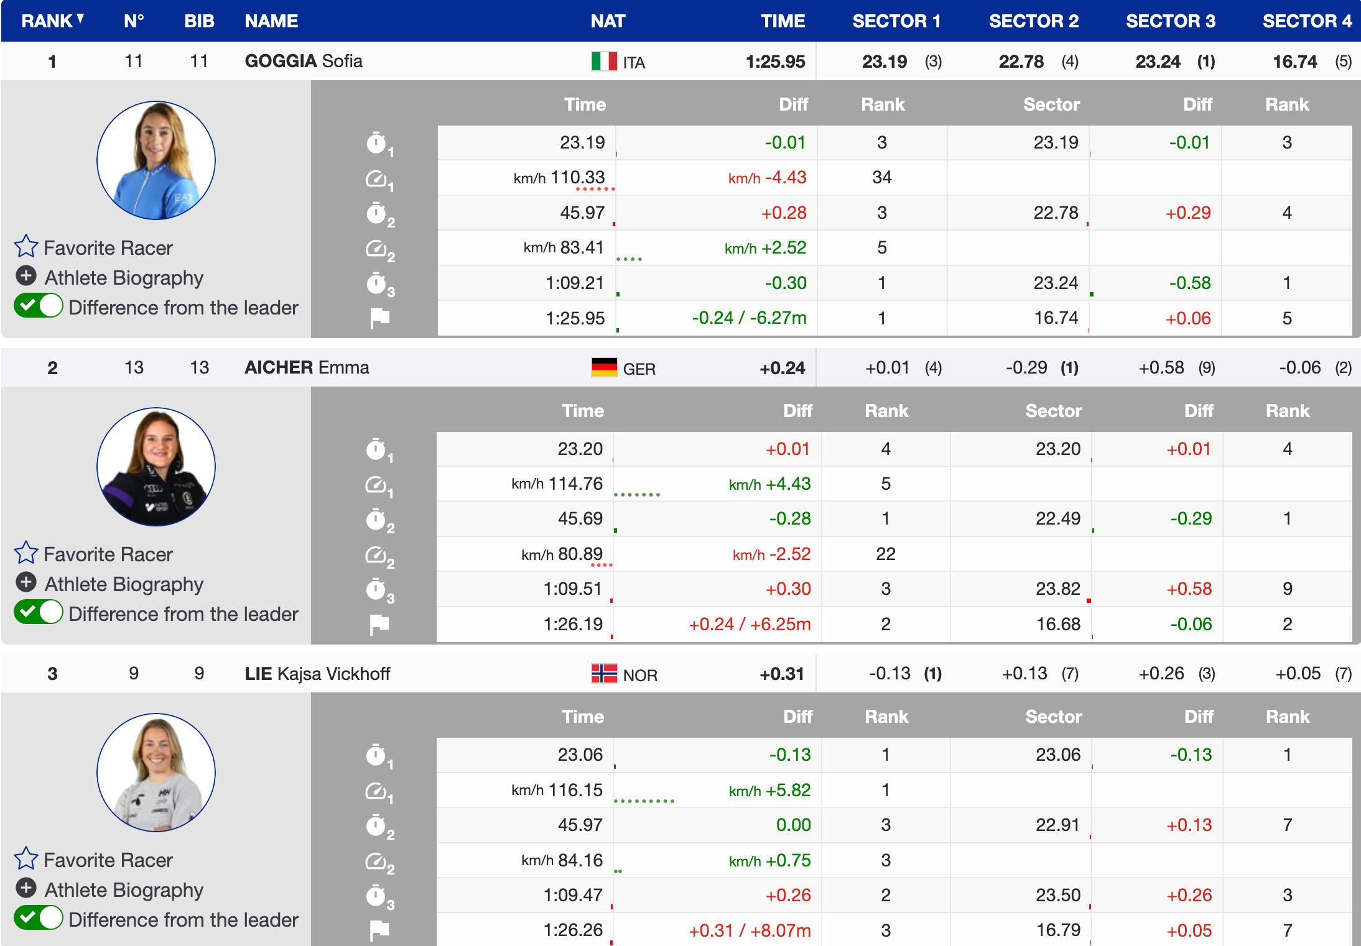Open Sofia Goggia's profile photo
This screenshot has height=946, width=1361.
tap(156, 160)
